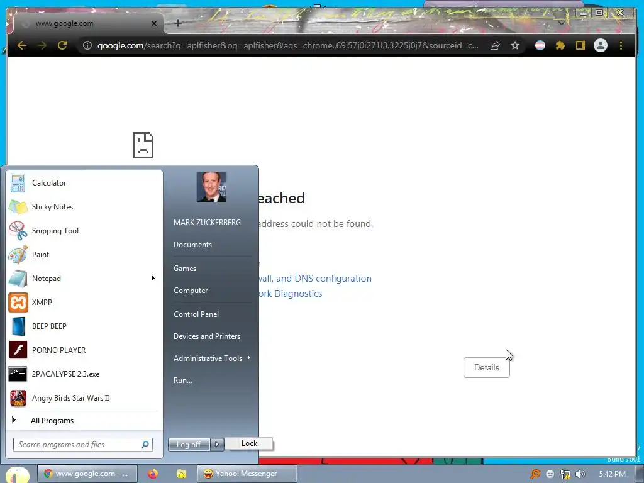Open Games from the Start menu
This screenshot has height=483, width=644.
pos(185,269)
